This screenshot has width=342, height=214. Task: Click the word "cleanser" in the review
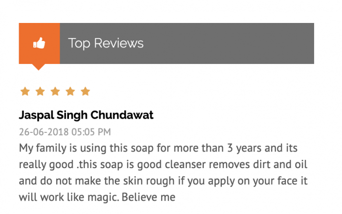(x=185, y=165)
